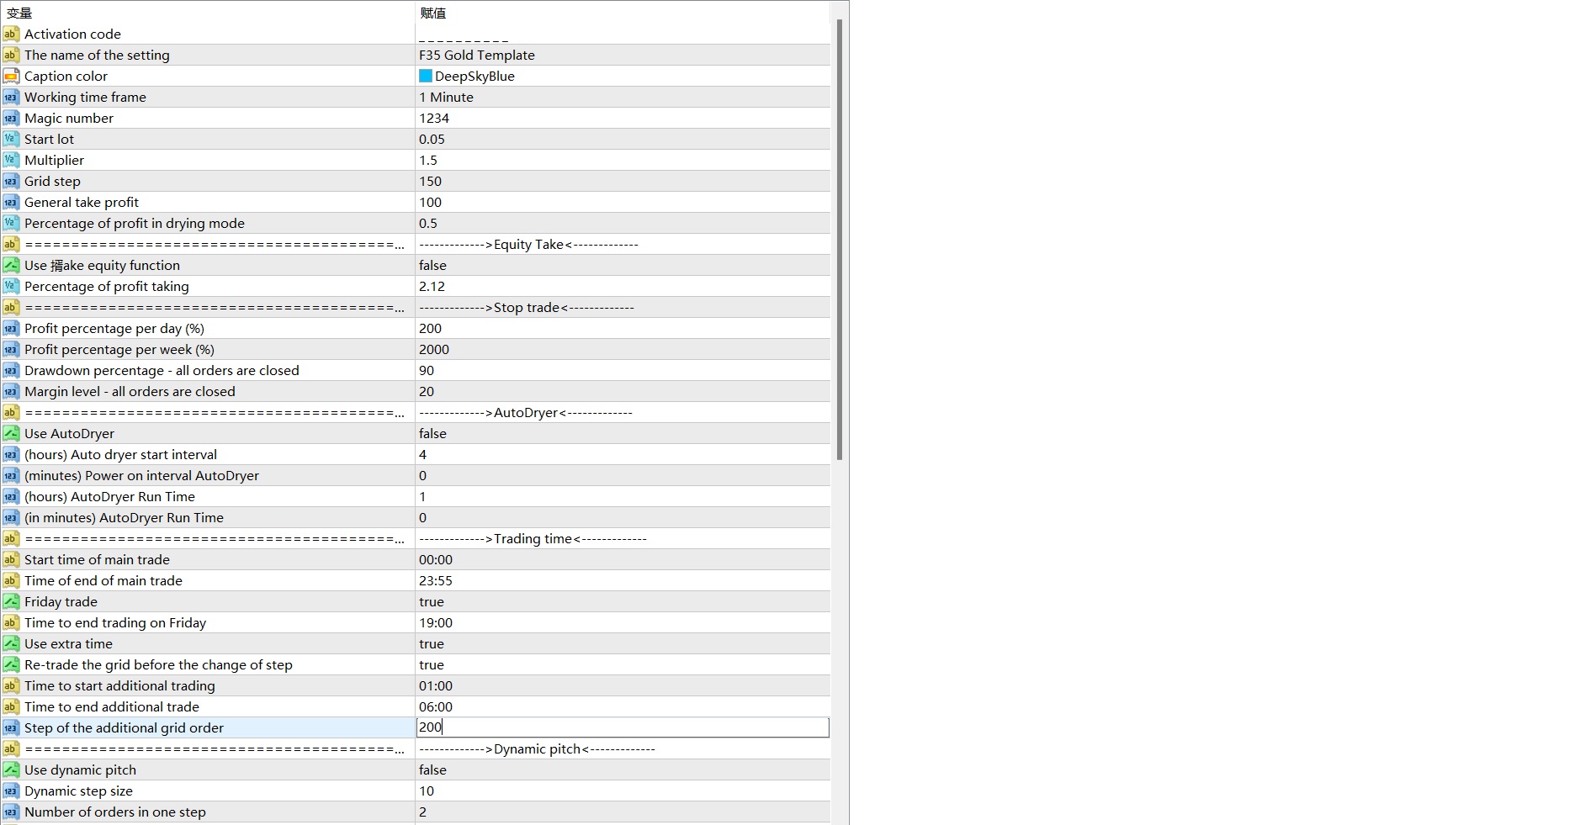Image resolution: width=1590 pixels, height=825 pixels.
Task: Click the integer icon beside Grid step
Action: tap(11, 181)
